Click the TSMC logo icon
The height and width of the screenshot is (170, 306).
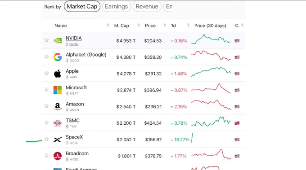click(x=58, y=123)
